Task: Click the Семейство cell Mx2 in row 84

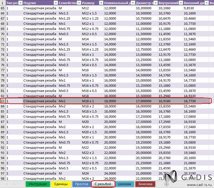Action: point(70,106)
